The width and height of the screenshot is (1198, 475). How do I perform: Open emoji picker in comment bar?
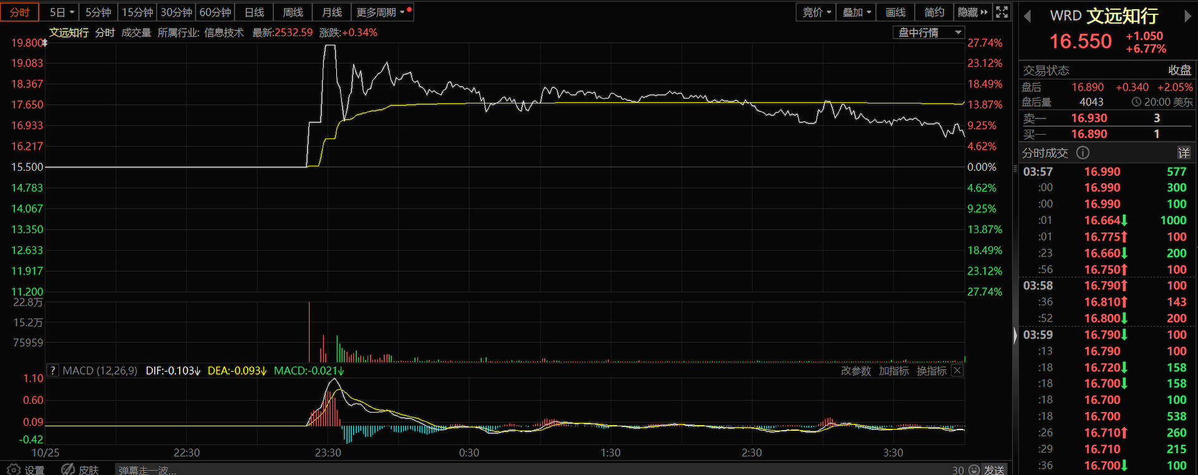(x=975, y=469)
